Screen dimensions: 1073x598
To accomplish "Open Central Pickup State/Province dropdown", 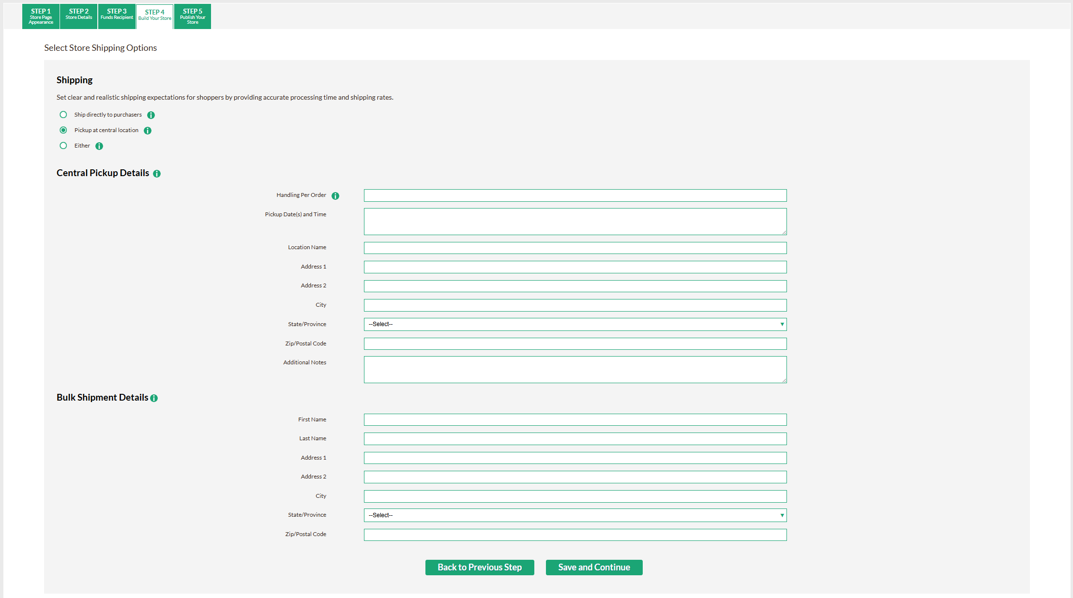I will pos(575,324).
